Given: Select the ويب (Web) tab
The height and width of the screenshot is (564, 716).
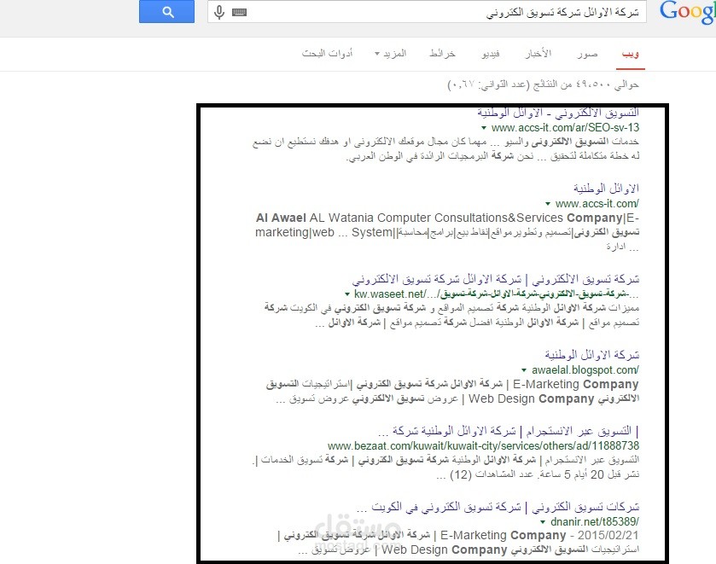Looking at the screenshot, I should point(630,54).
